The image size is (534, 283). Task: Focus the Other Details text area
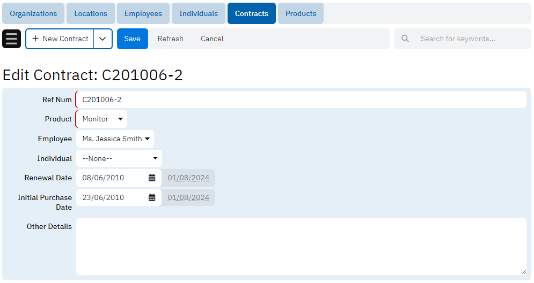point(301,246)
